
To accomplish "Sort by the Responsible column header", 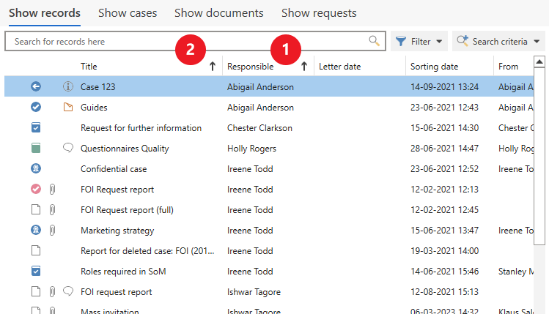I will point(250,67).
